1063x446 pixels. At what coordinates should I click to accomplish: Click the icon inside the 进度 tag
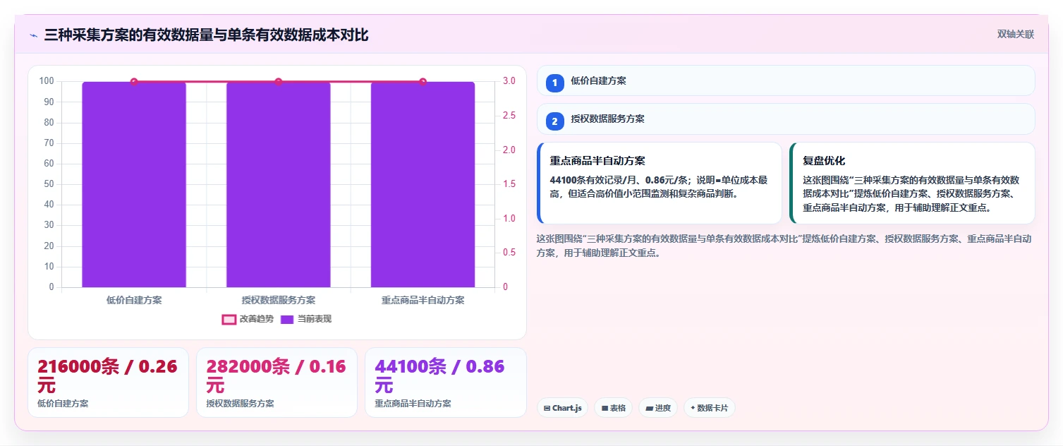pos(649,408)
